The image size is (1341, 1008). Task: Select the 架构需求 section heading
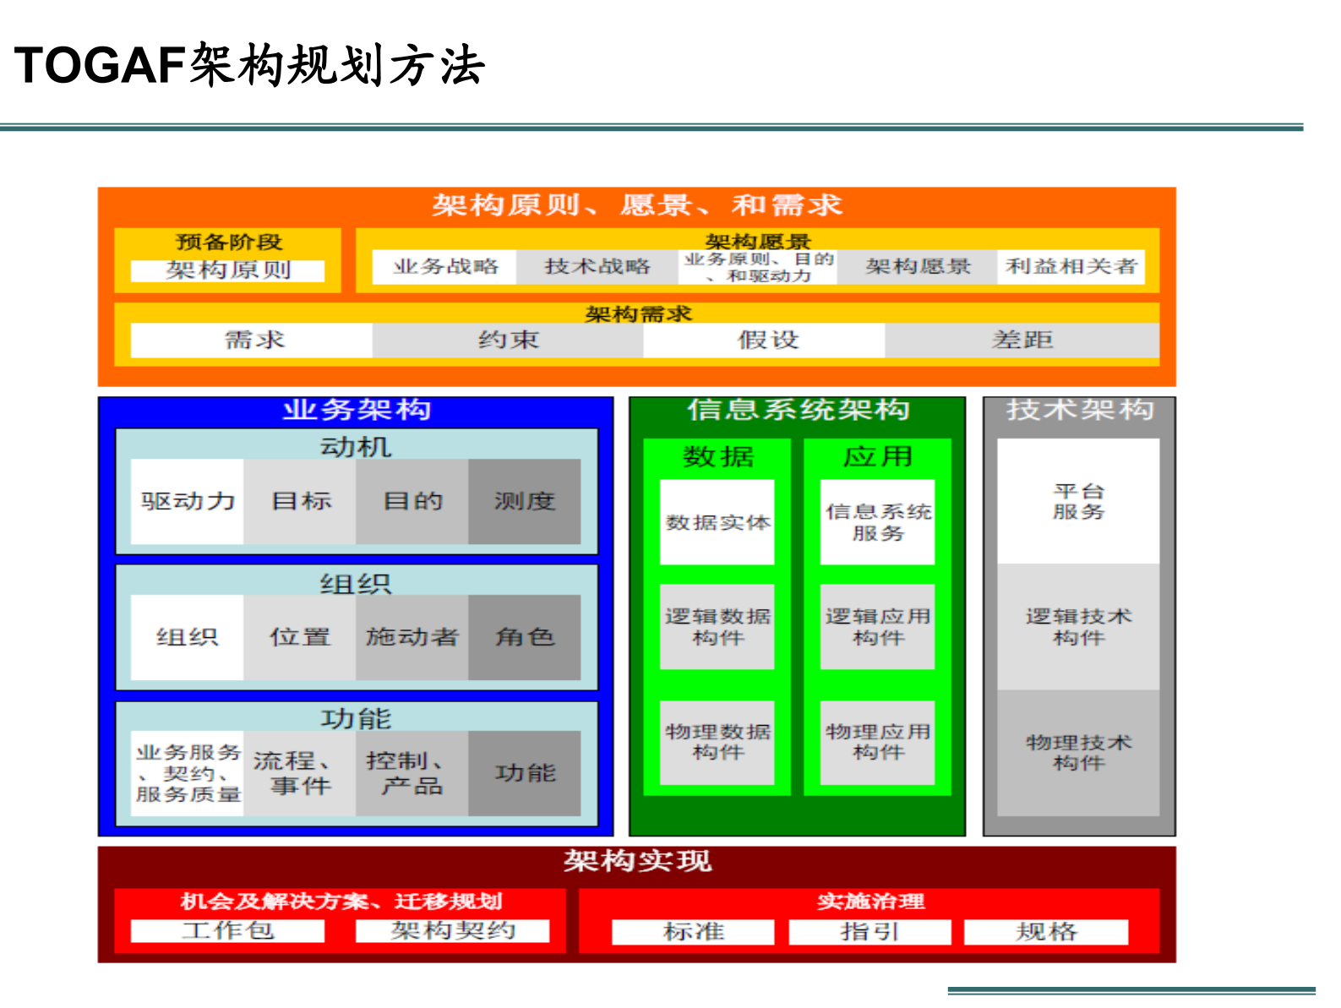(x=638, y=314)
